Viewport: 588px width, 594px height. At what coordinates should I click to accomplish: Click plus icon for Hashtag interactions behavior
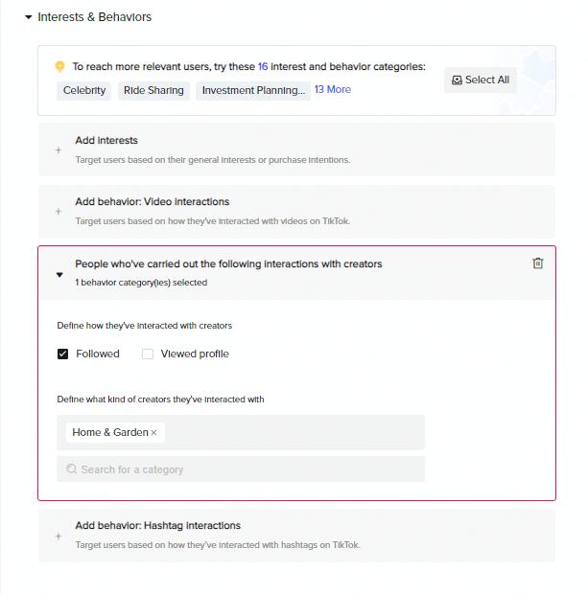click(59, 537)
